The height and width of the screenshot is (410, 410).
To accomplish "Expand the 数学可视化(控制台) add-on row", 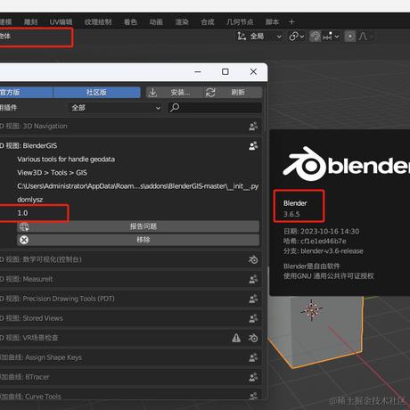I will click(x=130, y=259).
